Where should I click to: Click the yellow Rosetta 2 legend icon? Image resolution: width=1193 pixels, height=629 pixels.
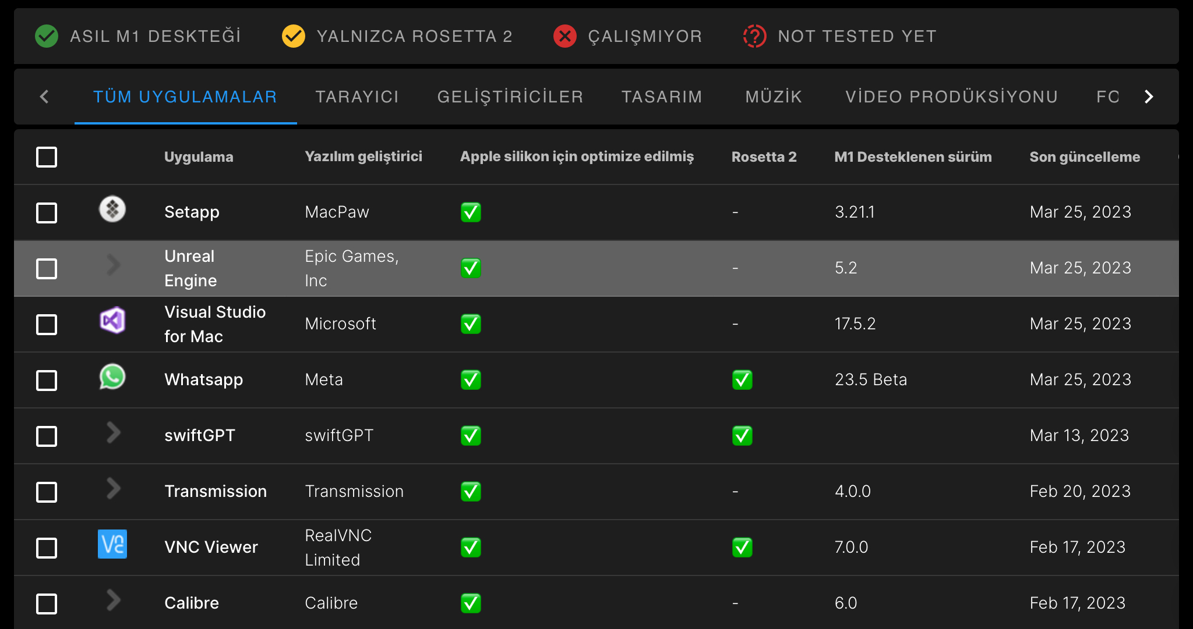click(294, 36)
